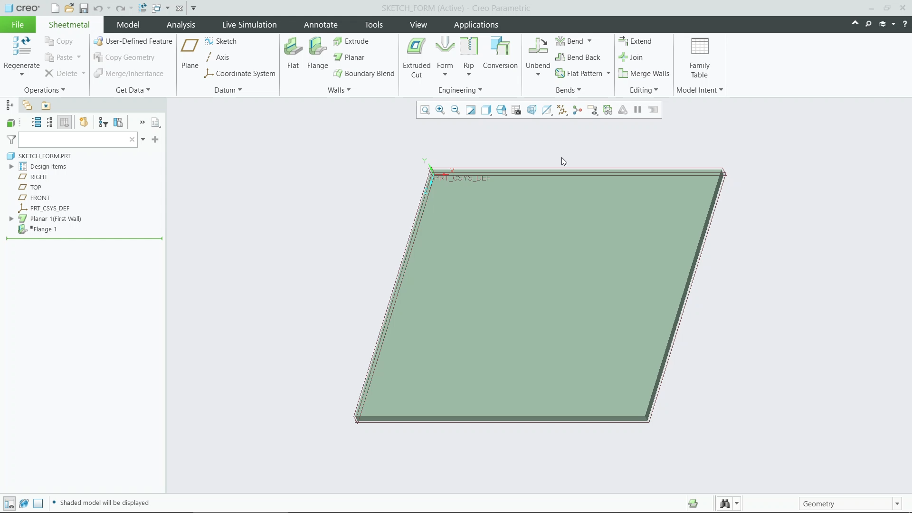
Task: Toggle the green model tree cube icon
Action: (10, 123)
